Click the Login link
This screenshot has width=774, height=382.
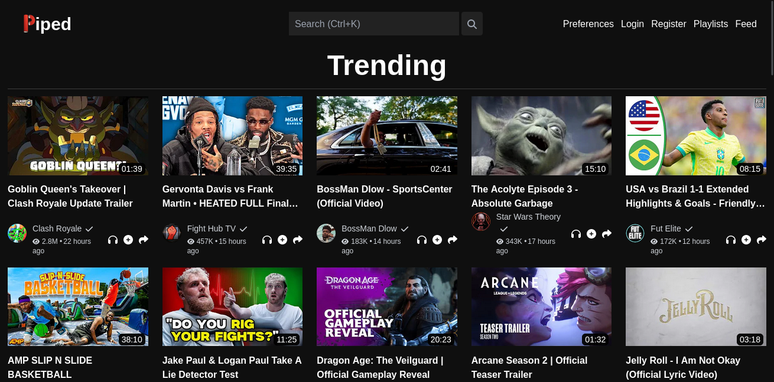(x=632, y=24)
